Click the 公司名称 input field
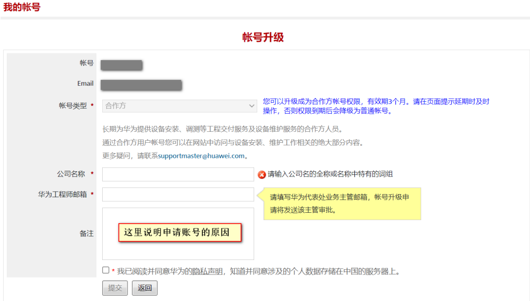The height and width of the screenshot is (301, 530). [x=178, y=174]
